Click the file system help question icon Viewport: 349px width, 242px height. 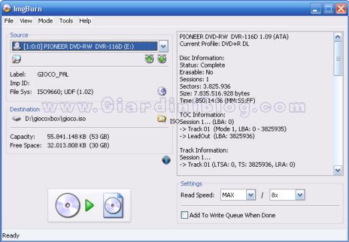[x=161, y=91]
